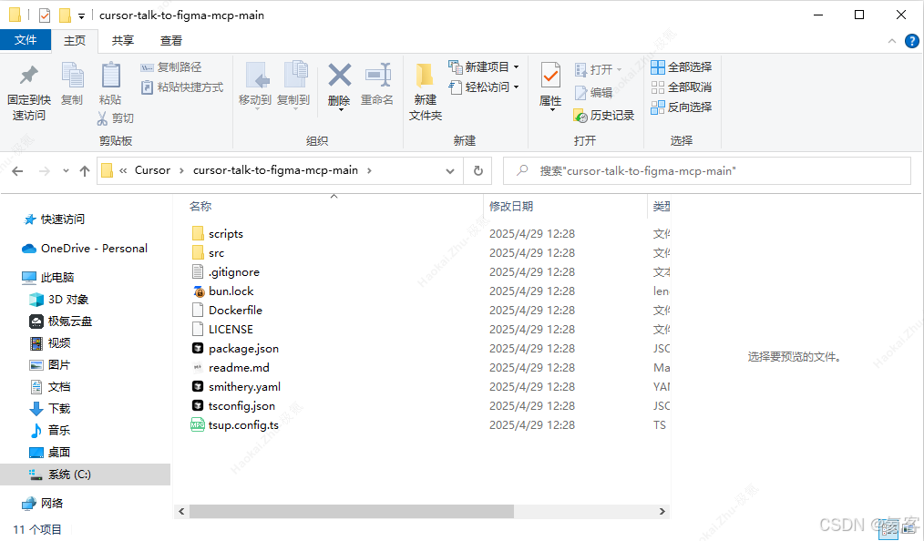Viewport: 924px width, 541px height.
Task: Select the scripts folder
Action: pos(226,234)
